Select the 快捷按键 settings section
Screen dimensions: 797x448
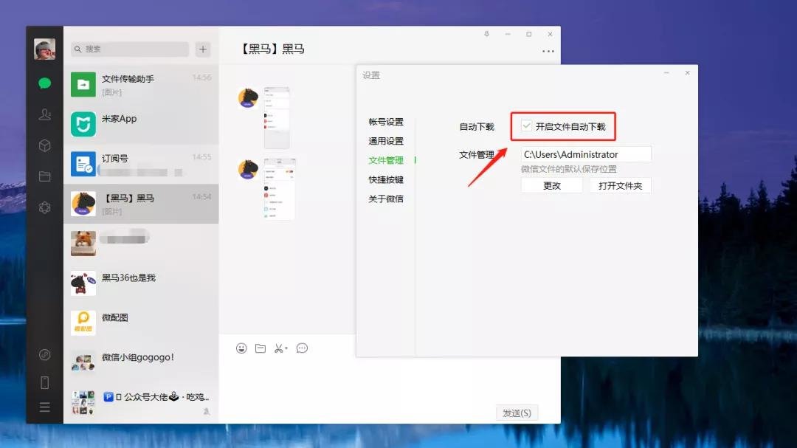tap(385, 179)
